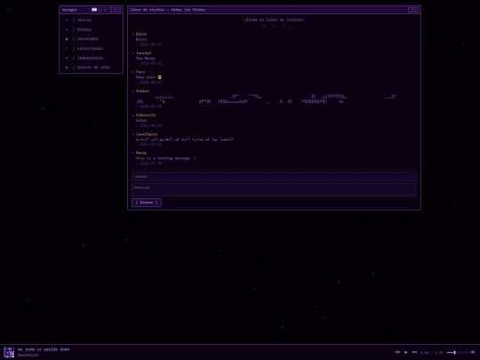Skip to the next track
Image resolution: width=480 pixels, height=360 pixels.
(414, 352)
